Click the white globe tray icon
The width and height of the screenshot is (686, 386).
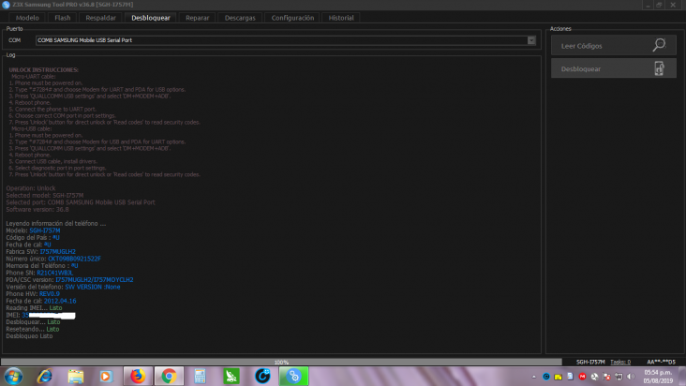tap(594, 377)
